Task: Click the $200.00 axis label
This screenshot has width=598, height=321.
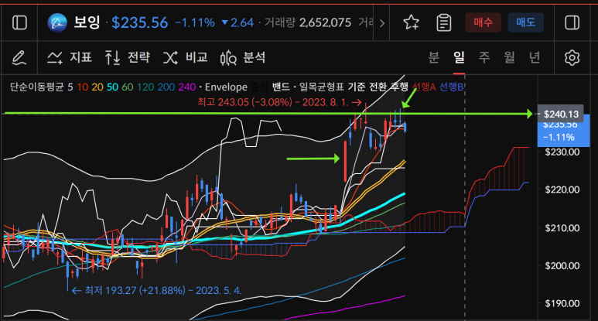Action: coord(562,266)
